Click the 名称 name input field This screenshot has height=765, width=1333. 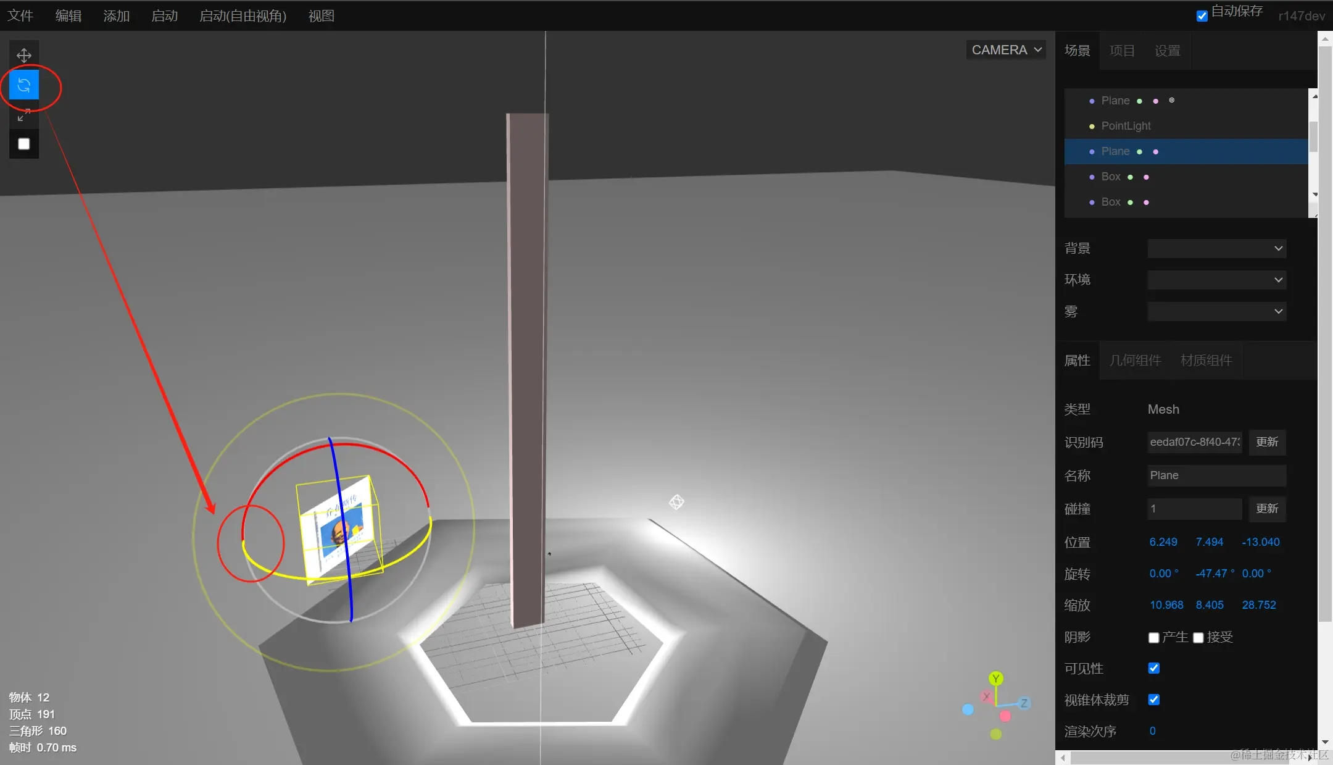[x=1216, y=475]
